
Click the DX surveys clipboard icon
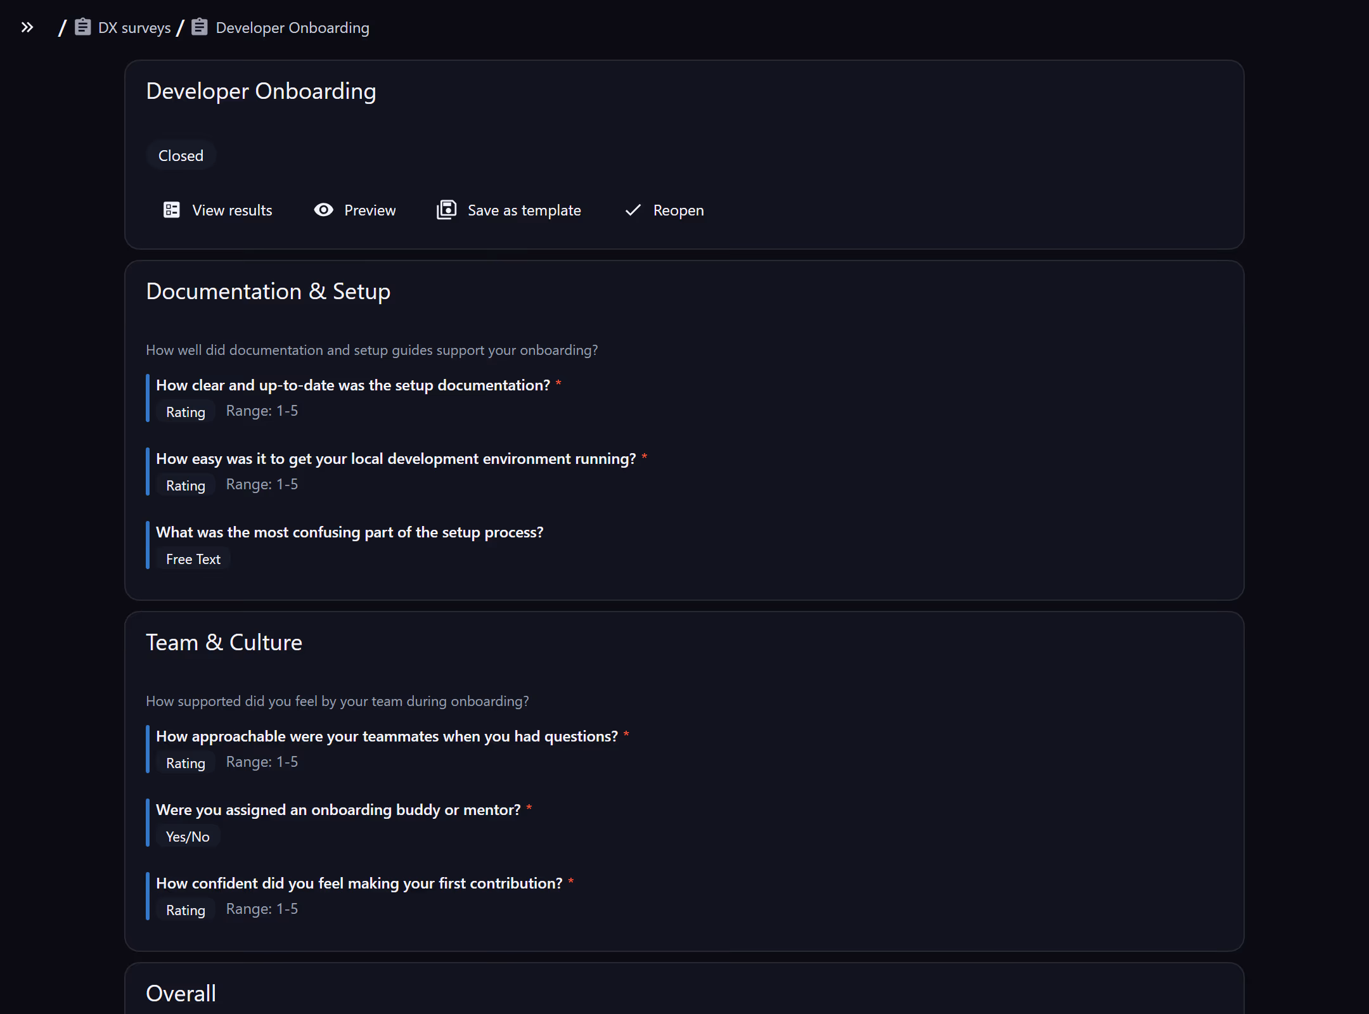pos(82,27)
